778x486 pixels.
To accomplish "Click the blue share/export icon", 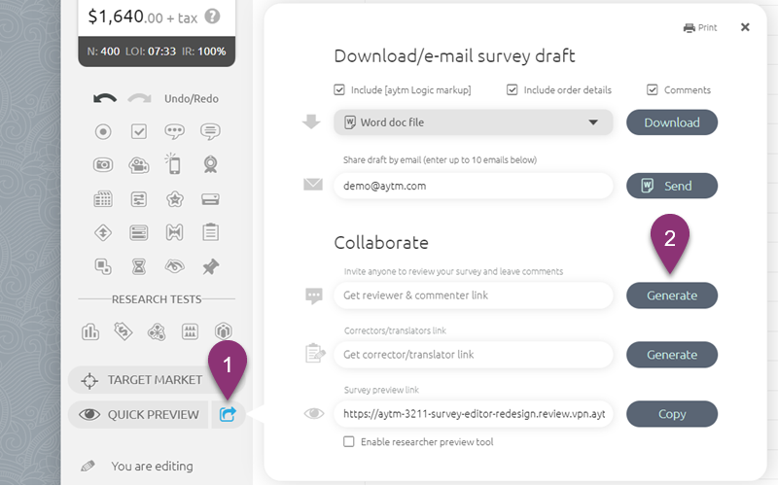I will [228, 414].
